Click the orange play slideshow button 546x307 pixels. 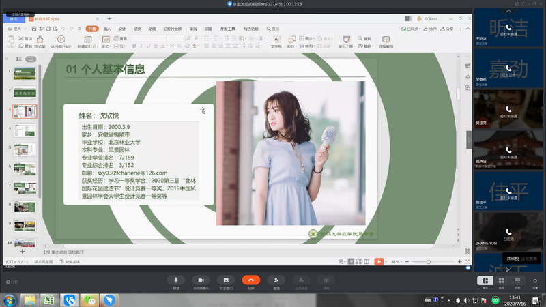(x=379, y=262)
